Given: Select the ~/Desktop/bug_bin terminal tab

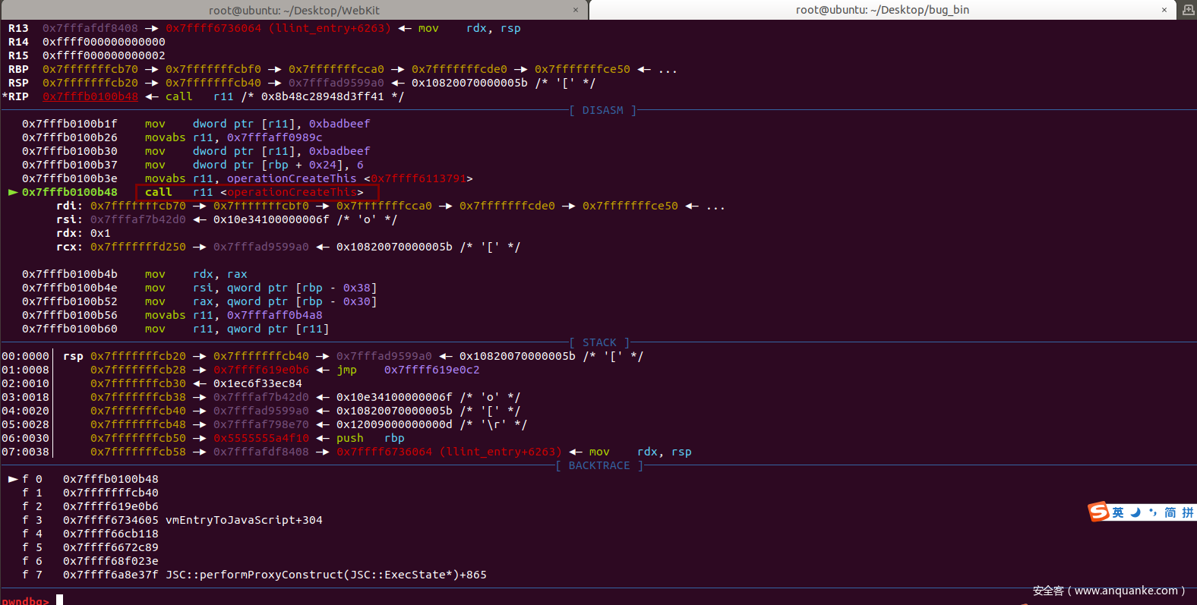Looking at the screenshot, I should [882, 10].
